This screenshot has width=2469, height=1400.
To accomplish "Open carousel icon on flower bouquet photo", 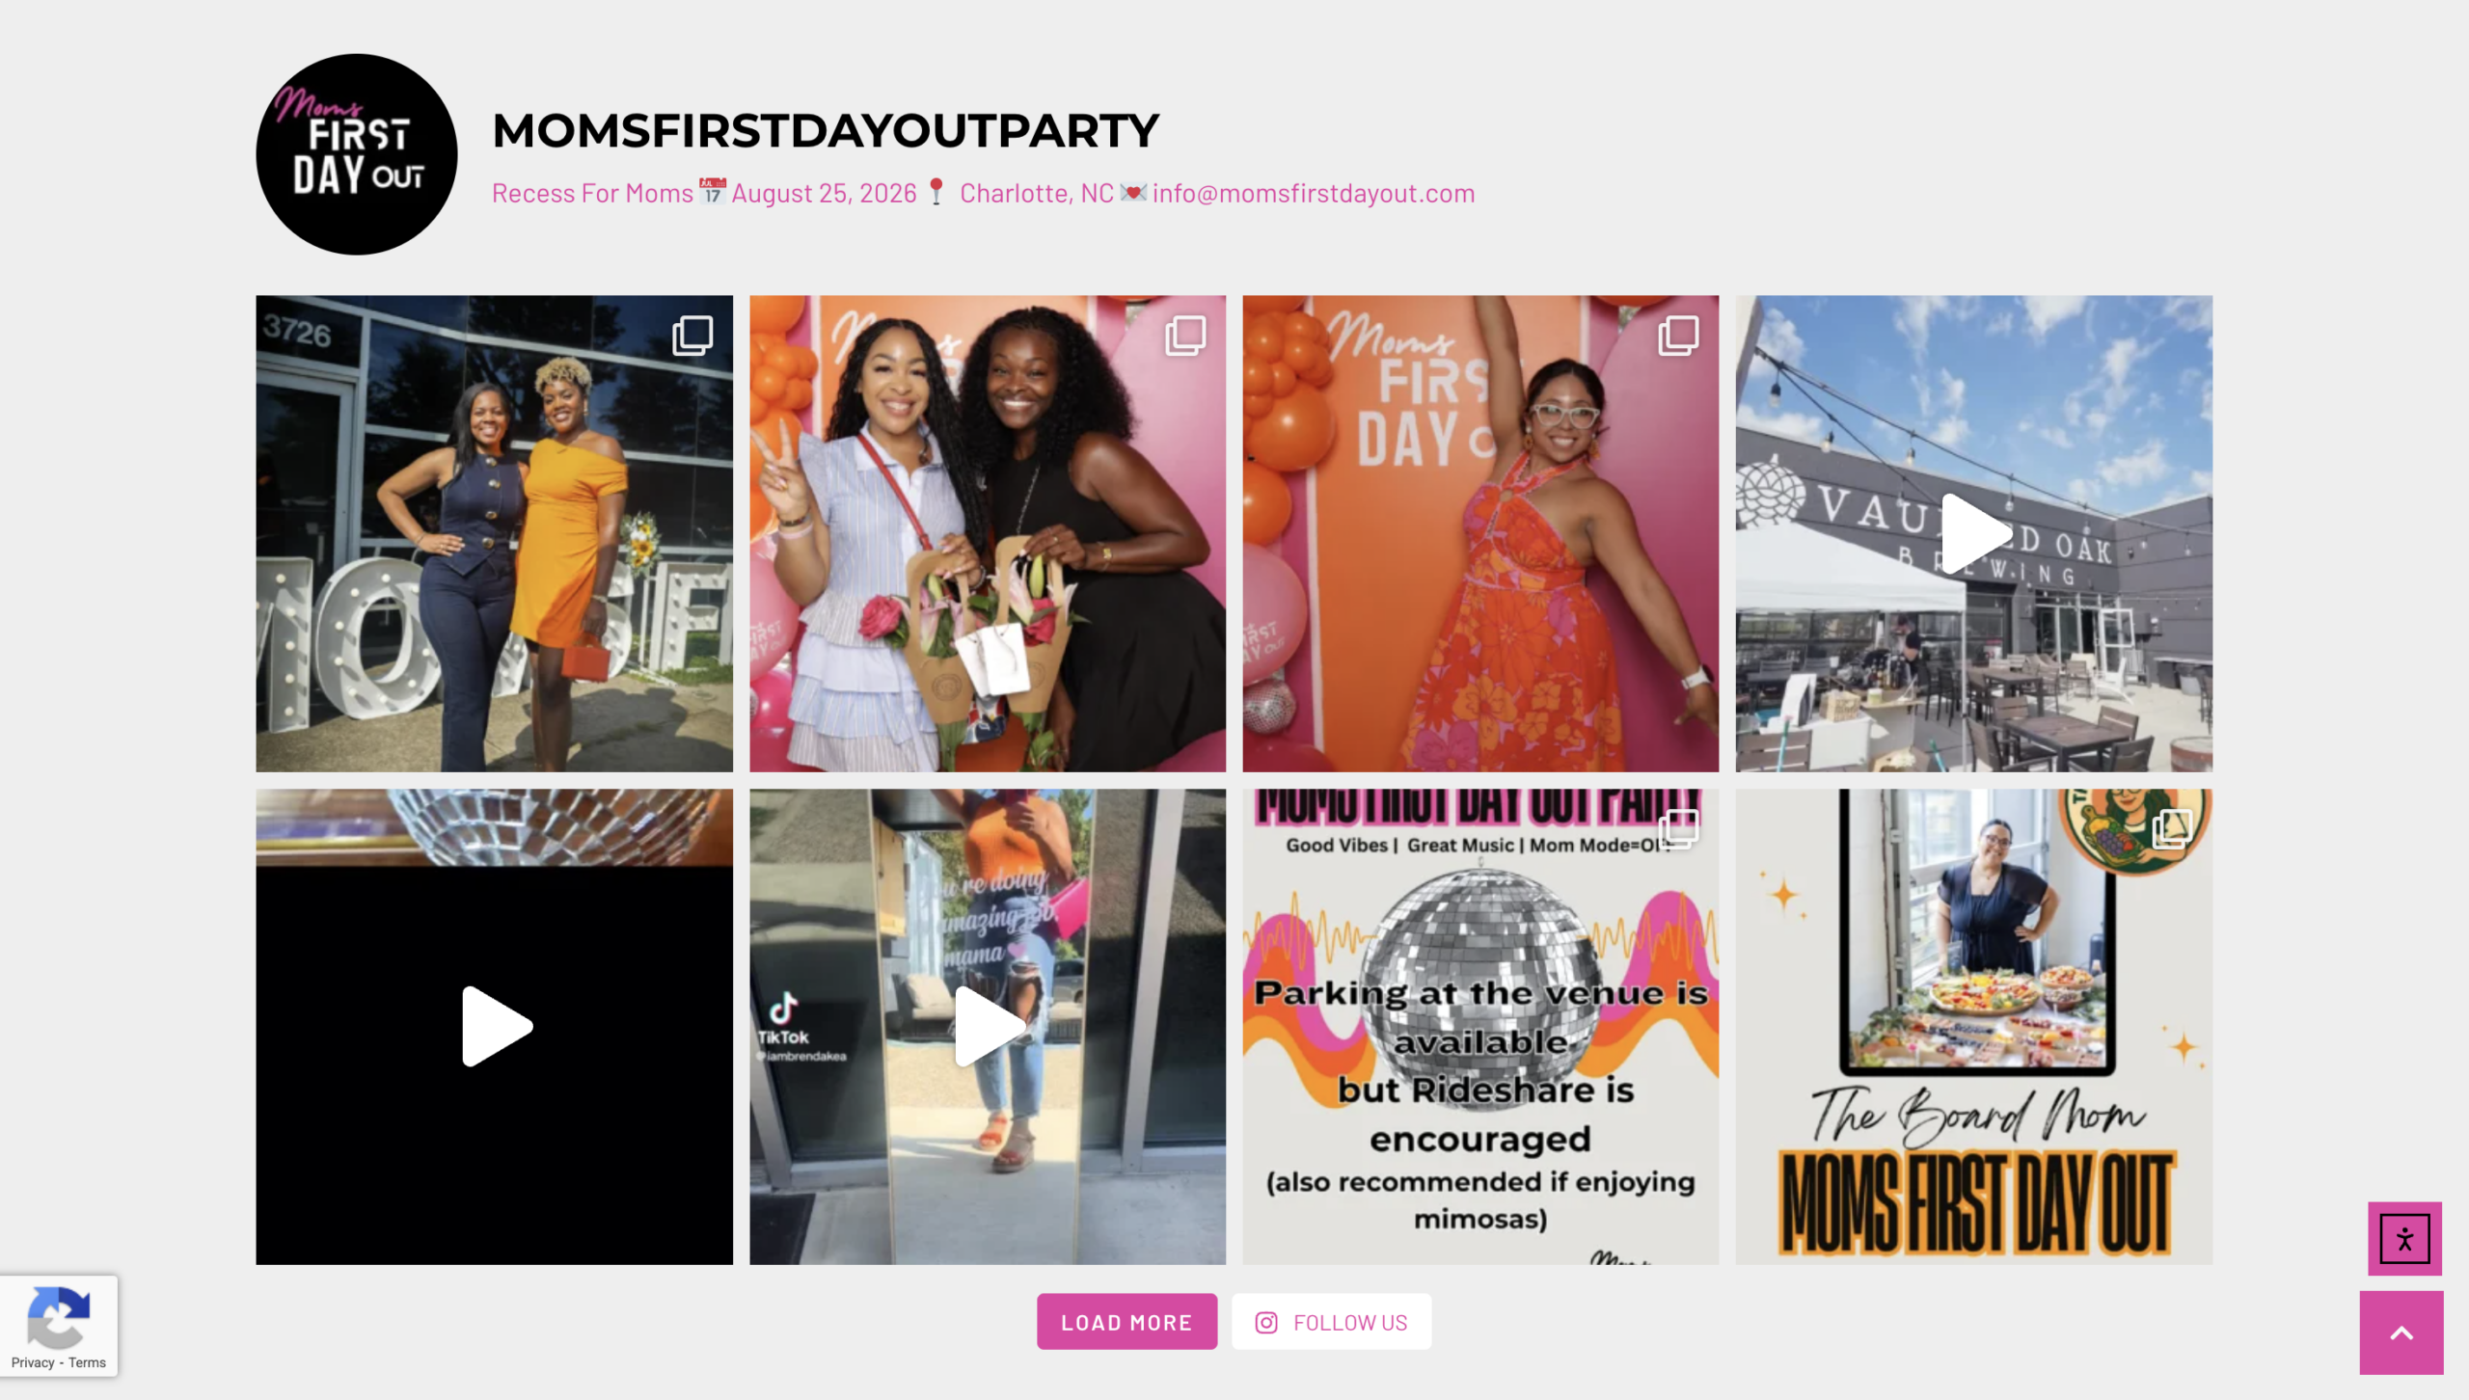I will [x=1185, y=336].
